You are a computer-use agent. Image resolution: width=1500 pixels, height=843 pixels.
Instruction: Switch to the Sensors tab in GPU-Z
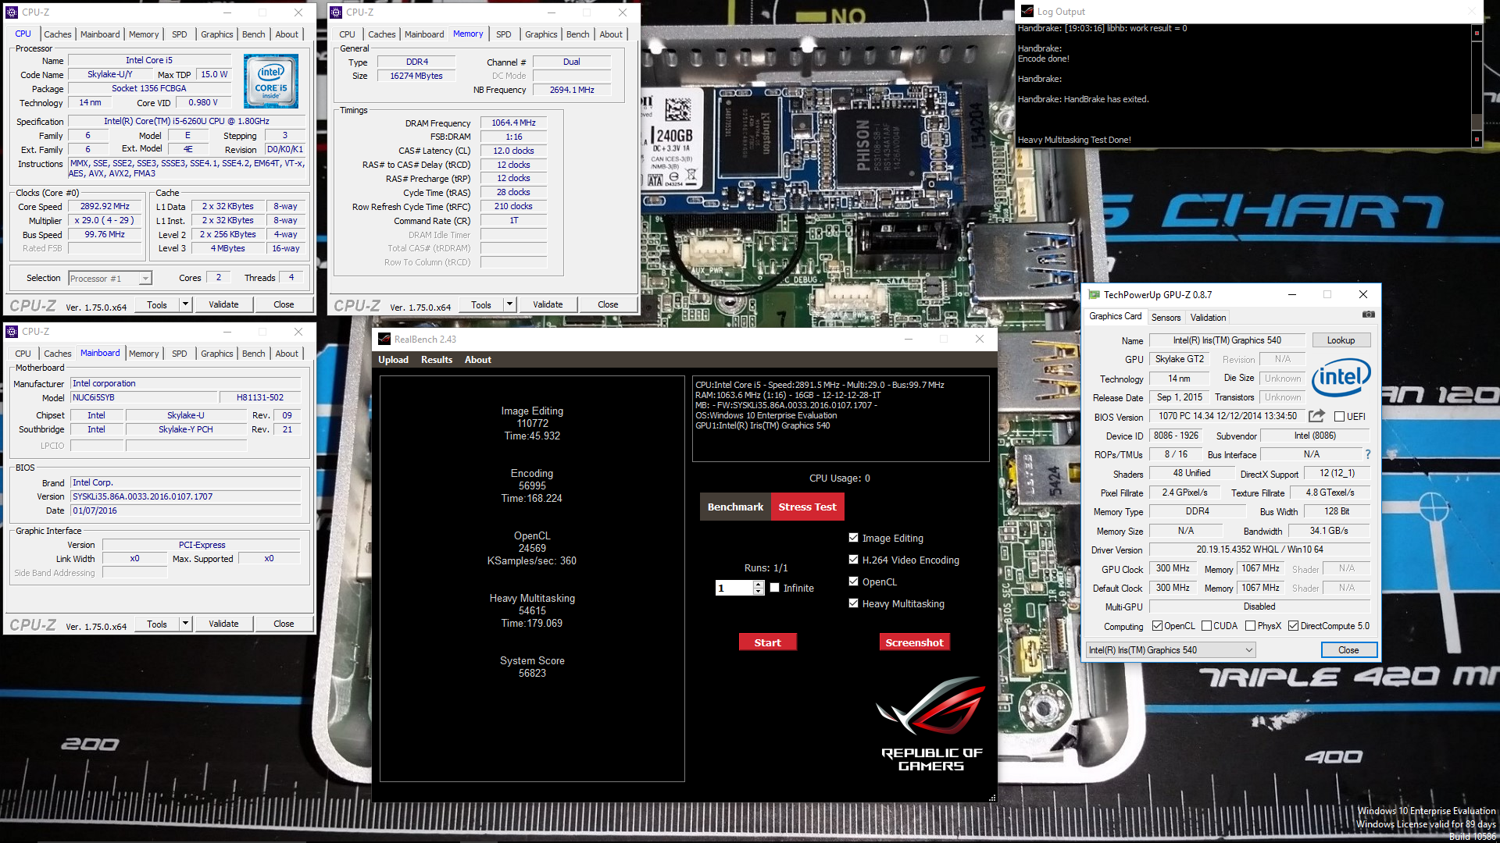pyautogui.click(x=1166, y=317)
